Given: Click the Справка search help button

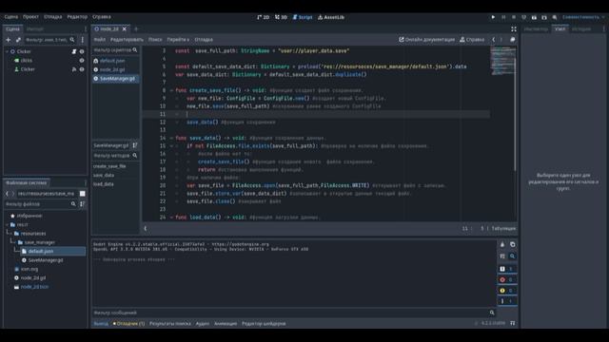Looking at the screenshot, I should pos(472,40).
